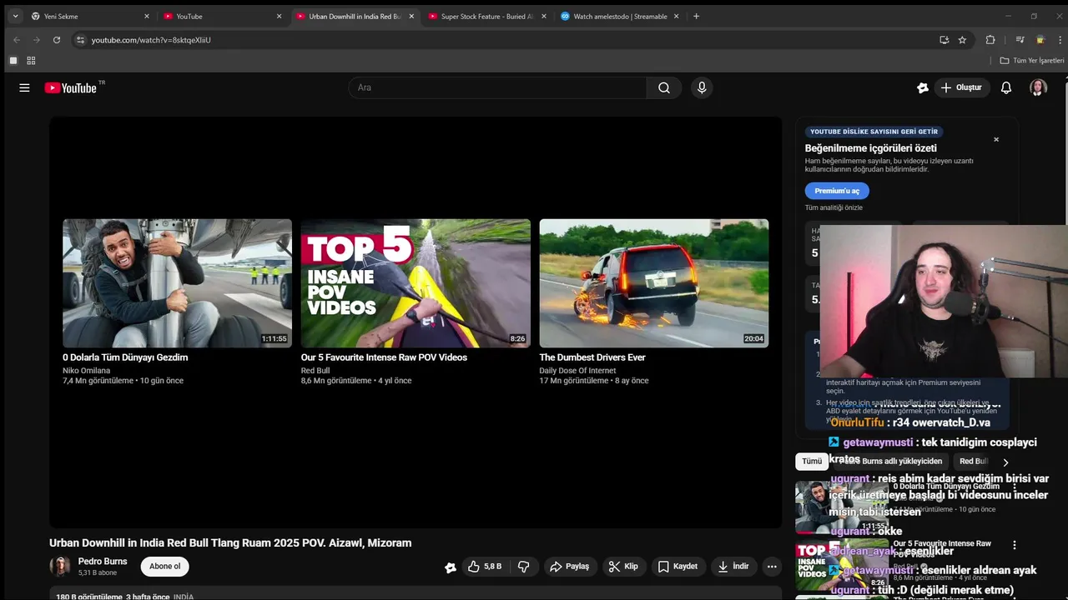Click site info icon in address bar
The height and width of the screenshot is (600, 1068).
80,39
